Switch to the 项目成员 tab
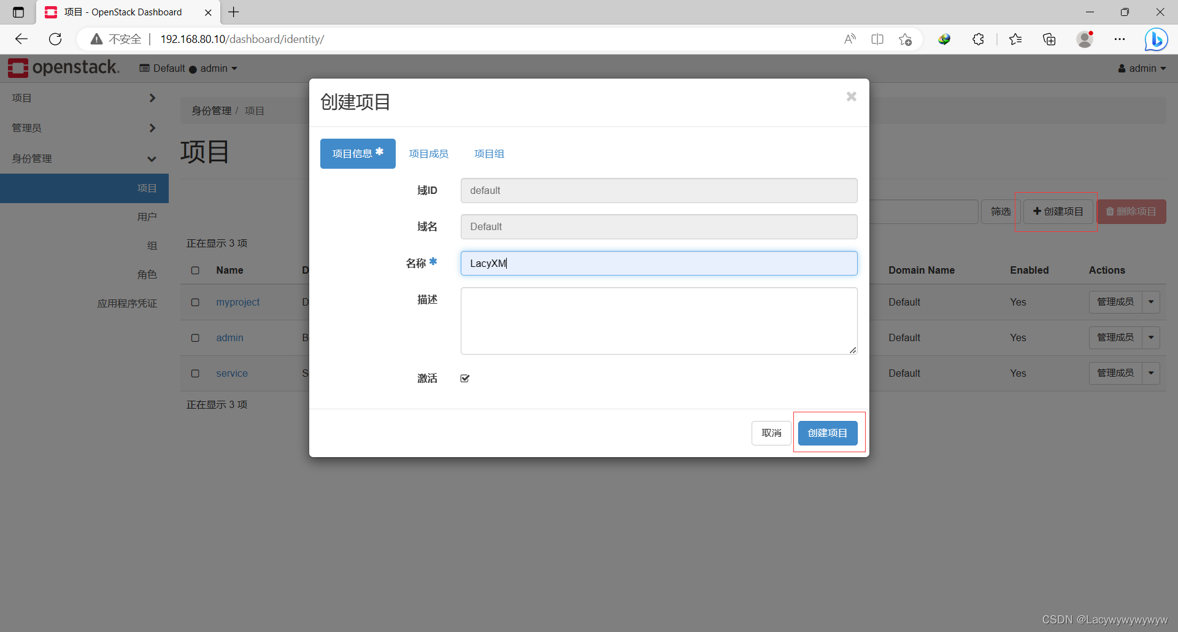 [x=428, y=153]
